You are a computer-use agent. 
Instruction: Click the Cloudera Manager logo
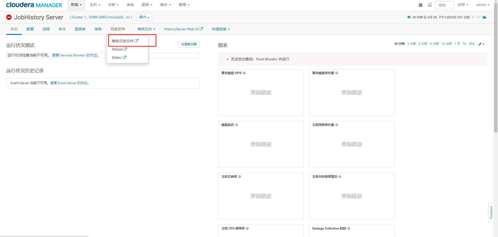(34, 5)
